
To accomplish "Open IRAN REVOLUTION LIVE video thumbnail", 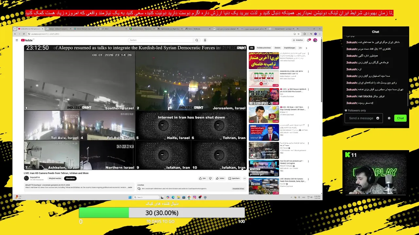I will [x=264, y=79].
